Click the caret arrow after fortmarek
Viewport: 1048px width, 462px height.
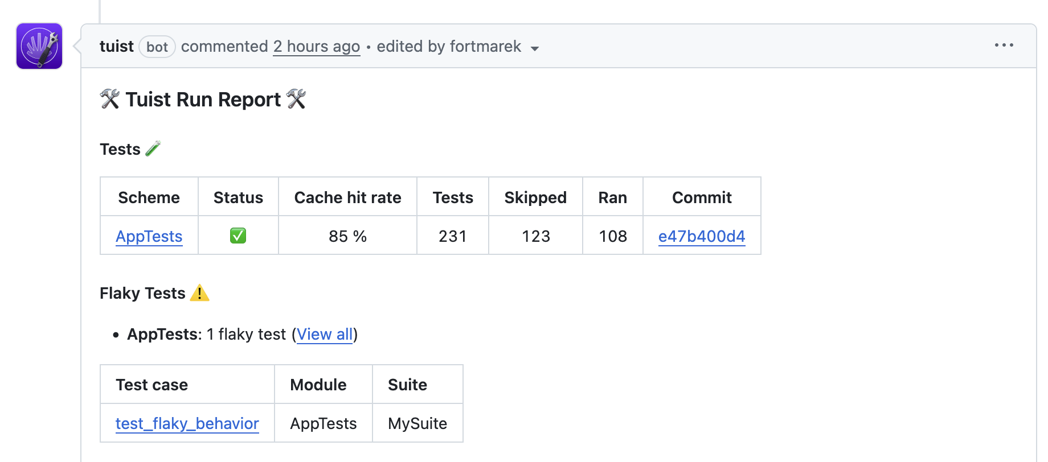[x=535, y=48]
